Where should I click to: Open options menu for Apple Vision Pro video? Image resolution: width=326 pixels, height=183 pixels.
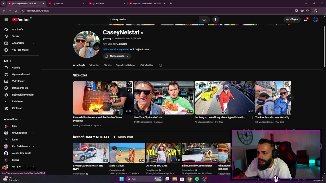coord(253,117)
